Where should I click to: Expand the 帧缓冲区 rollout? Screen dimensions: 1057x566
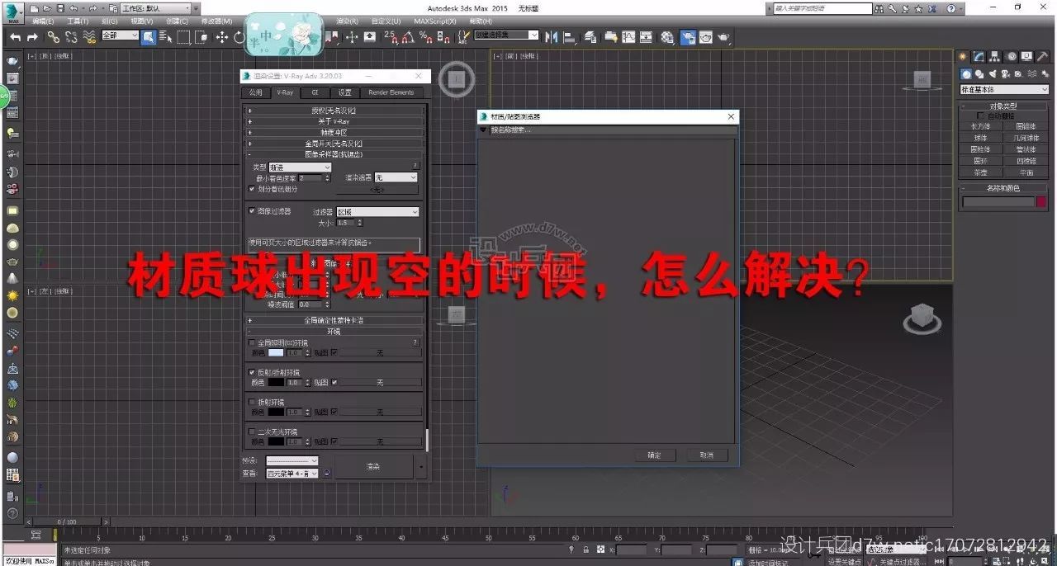334,132
